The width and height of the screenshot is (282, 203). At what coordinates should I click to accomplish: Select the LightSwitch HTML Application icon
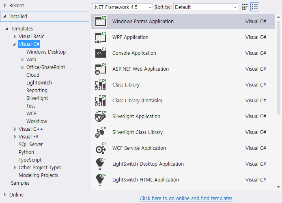100,180
